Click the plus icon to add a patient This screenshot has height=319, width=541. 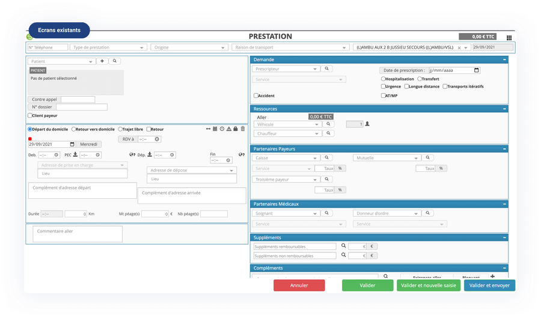click(x=102, y=61)
